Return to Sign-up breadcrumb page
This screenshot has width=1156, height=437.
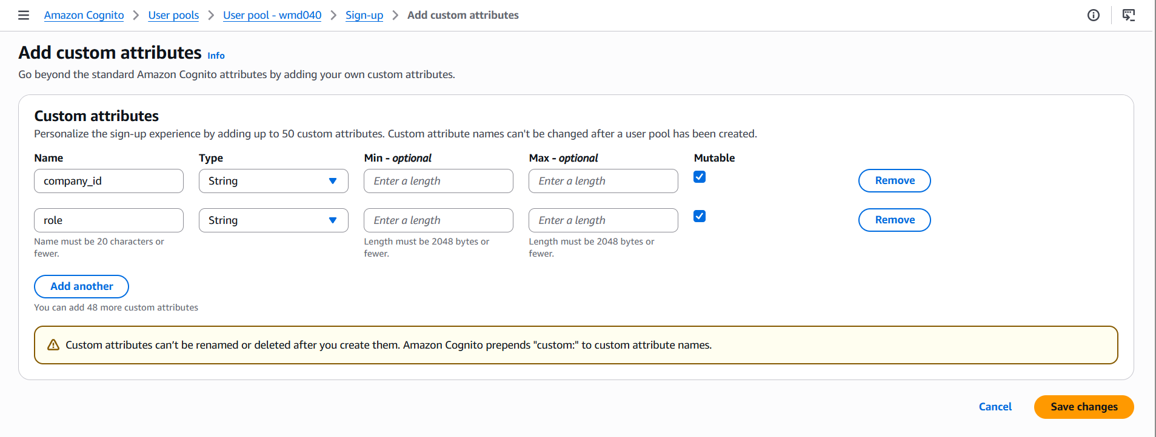click(x=364, y=15)
